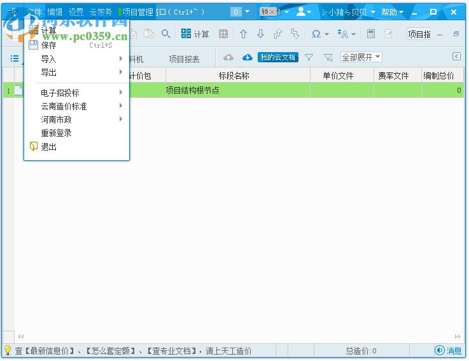This screenshot has height=361, width=469.
Task: Click the scroll right double arrow
Action: pos(458,336)
